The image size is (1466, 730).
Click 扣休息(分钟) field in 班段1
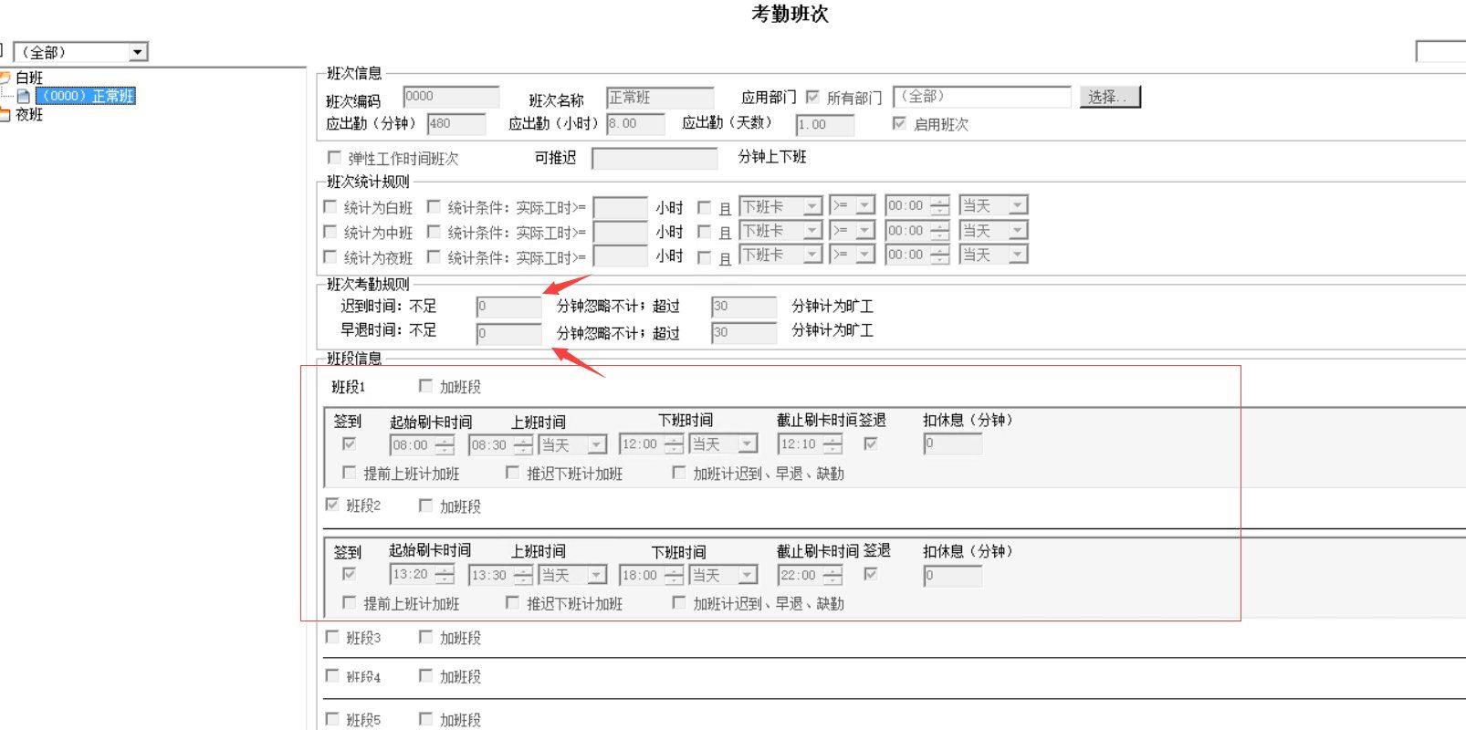click(953, 444)
